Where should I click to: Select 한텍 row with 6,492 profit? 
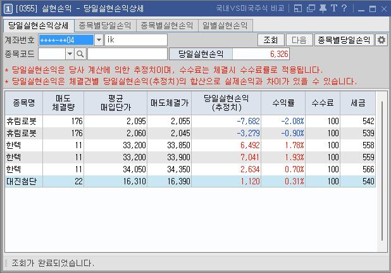(x=190, y=145)
